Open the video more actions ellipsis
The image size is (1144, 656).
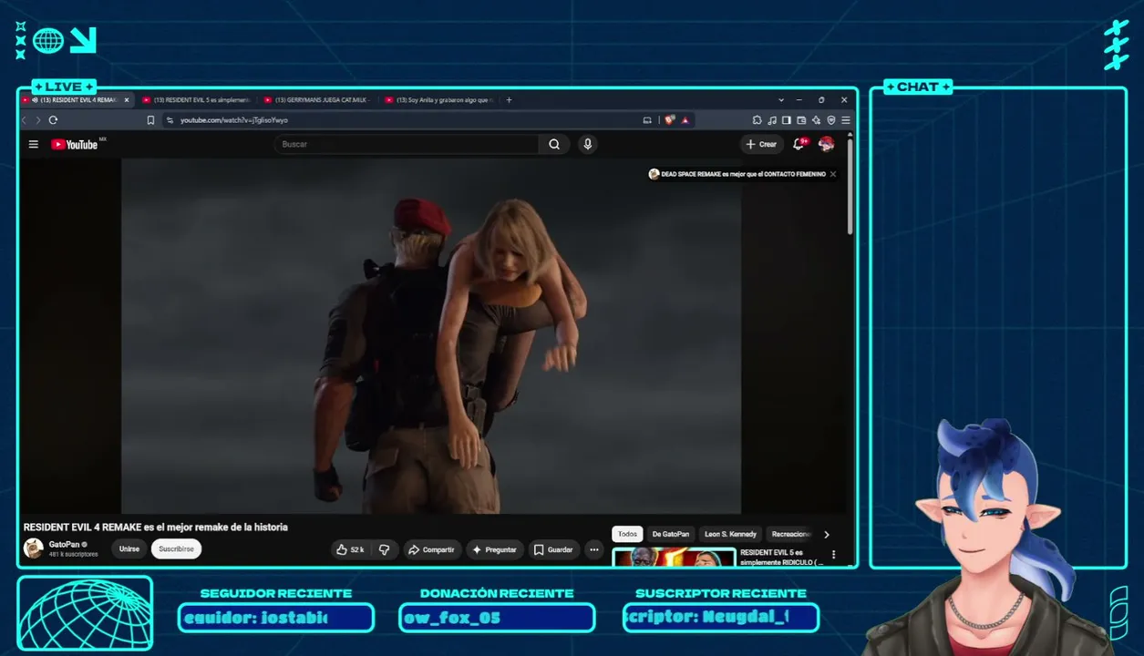pyautogui.click(x=594, y=549)
